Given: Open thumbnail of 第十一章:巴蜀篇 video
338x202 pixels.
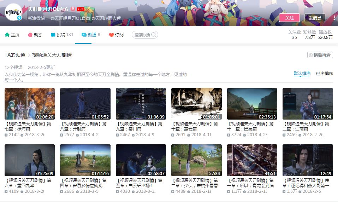Looking at the screenshot, I should pyautogui.click(x=252, y=104).
